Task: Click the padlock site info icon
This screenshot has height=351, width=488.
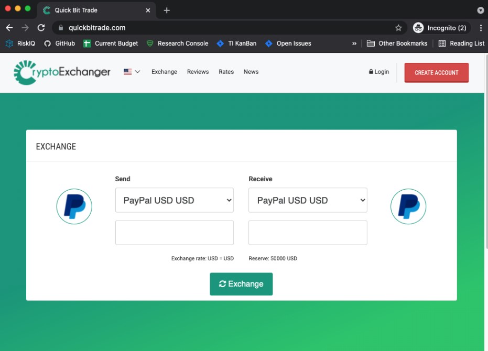Action: [x=61, y=28]
